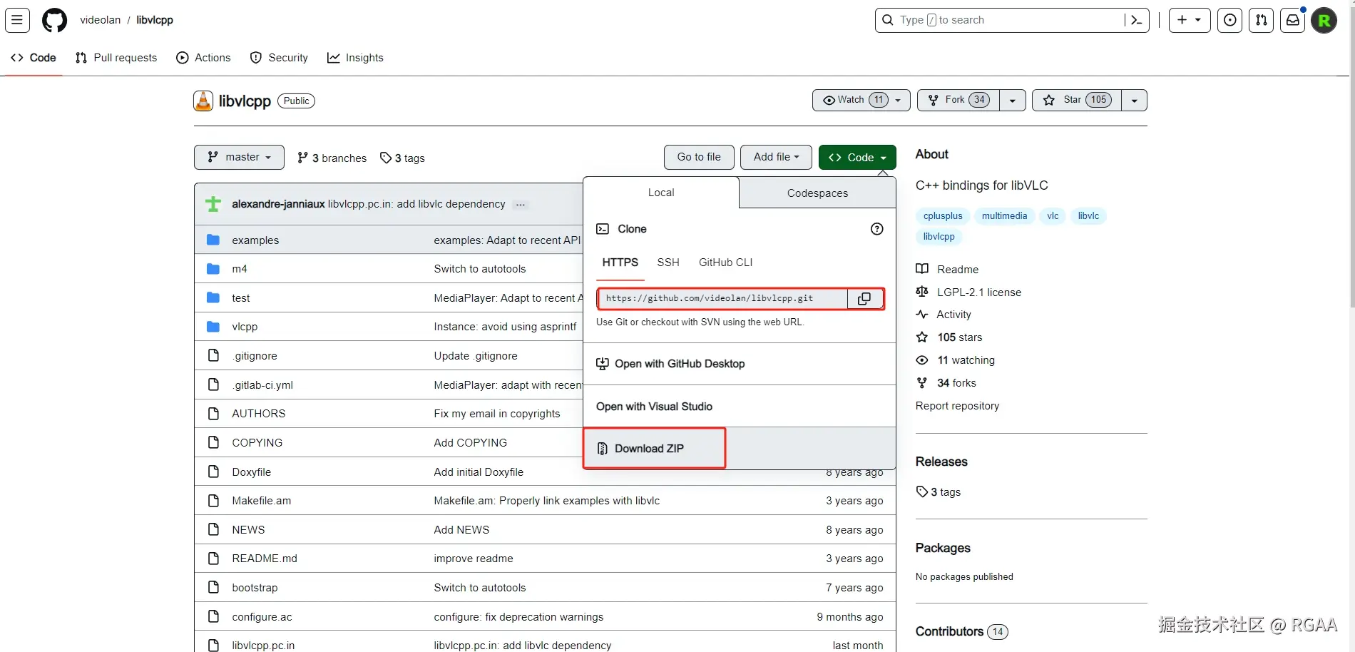Screen dimensions: 1355x652
Task: Open the Activity link in About
Action: point(944,315)
